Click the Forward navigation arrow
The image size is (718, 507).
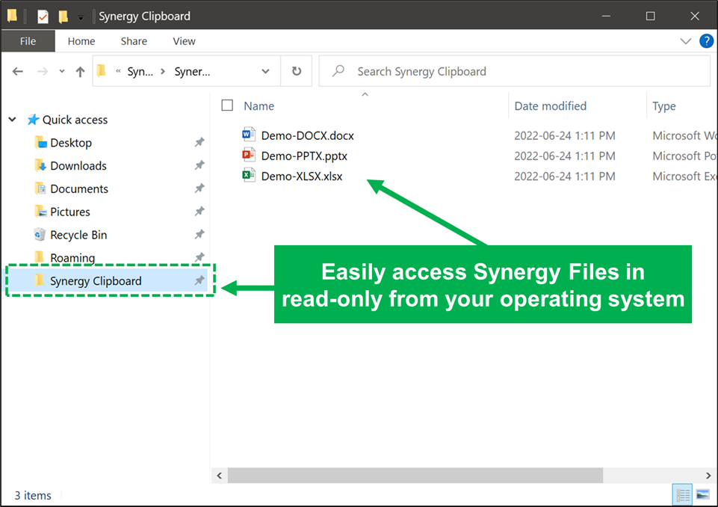43,72
